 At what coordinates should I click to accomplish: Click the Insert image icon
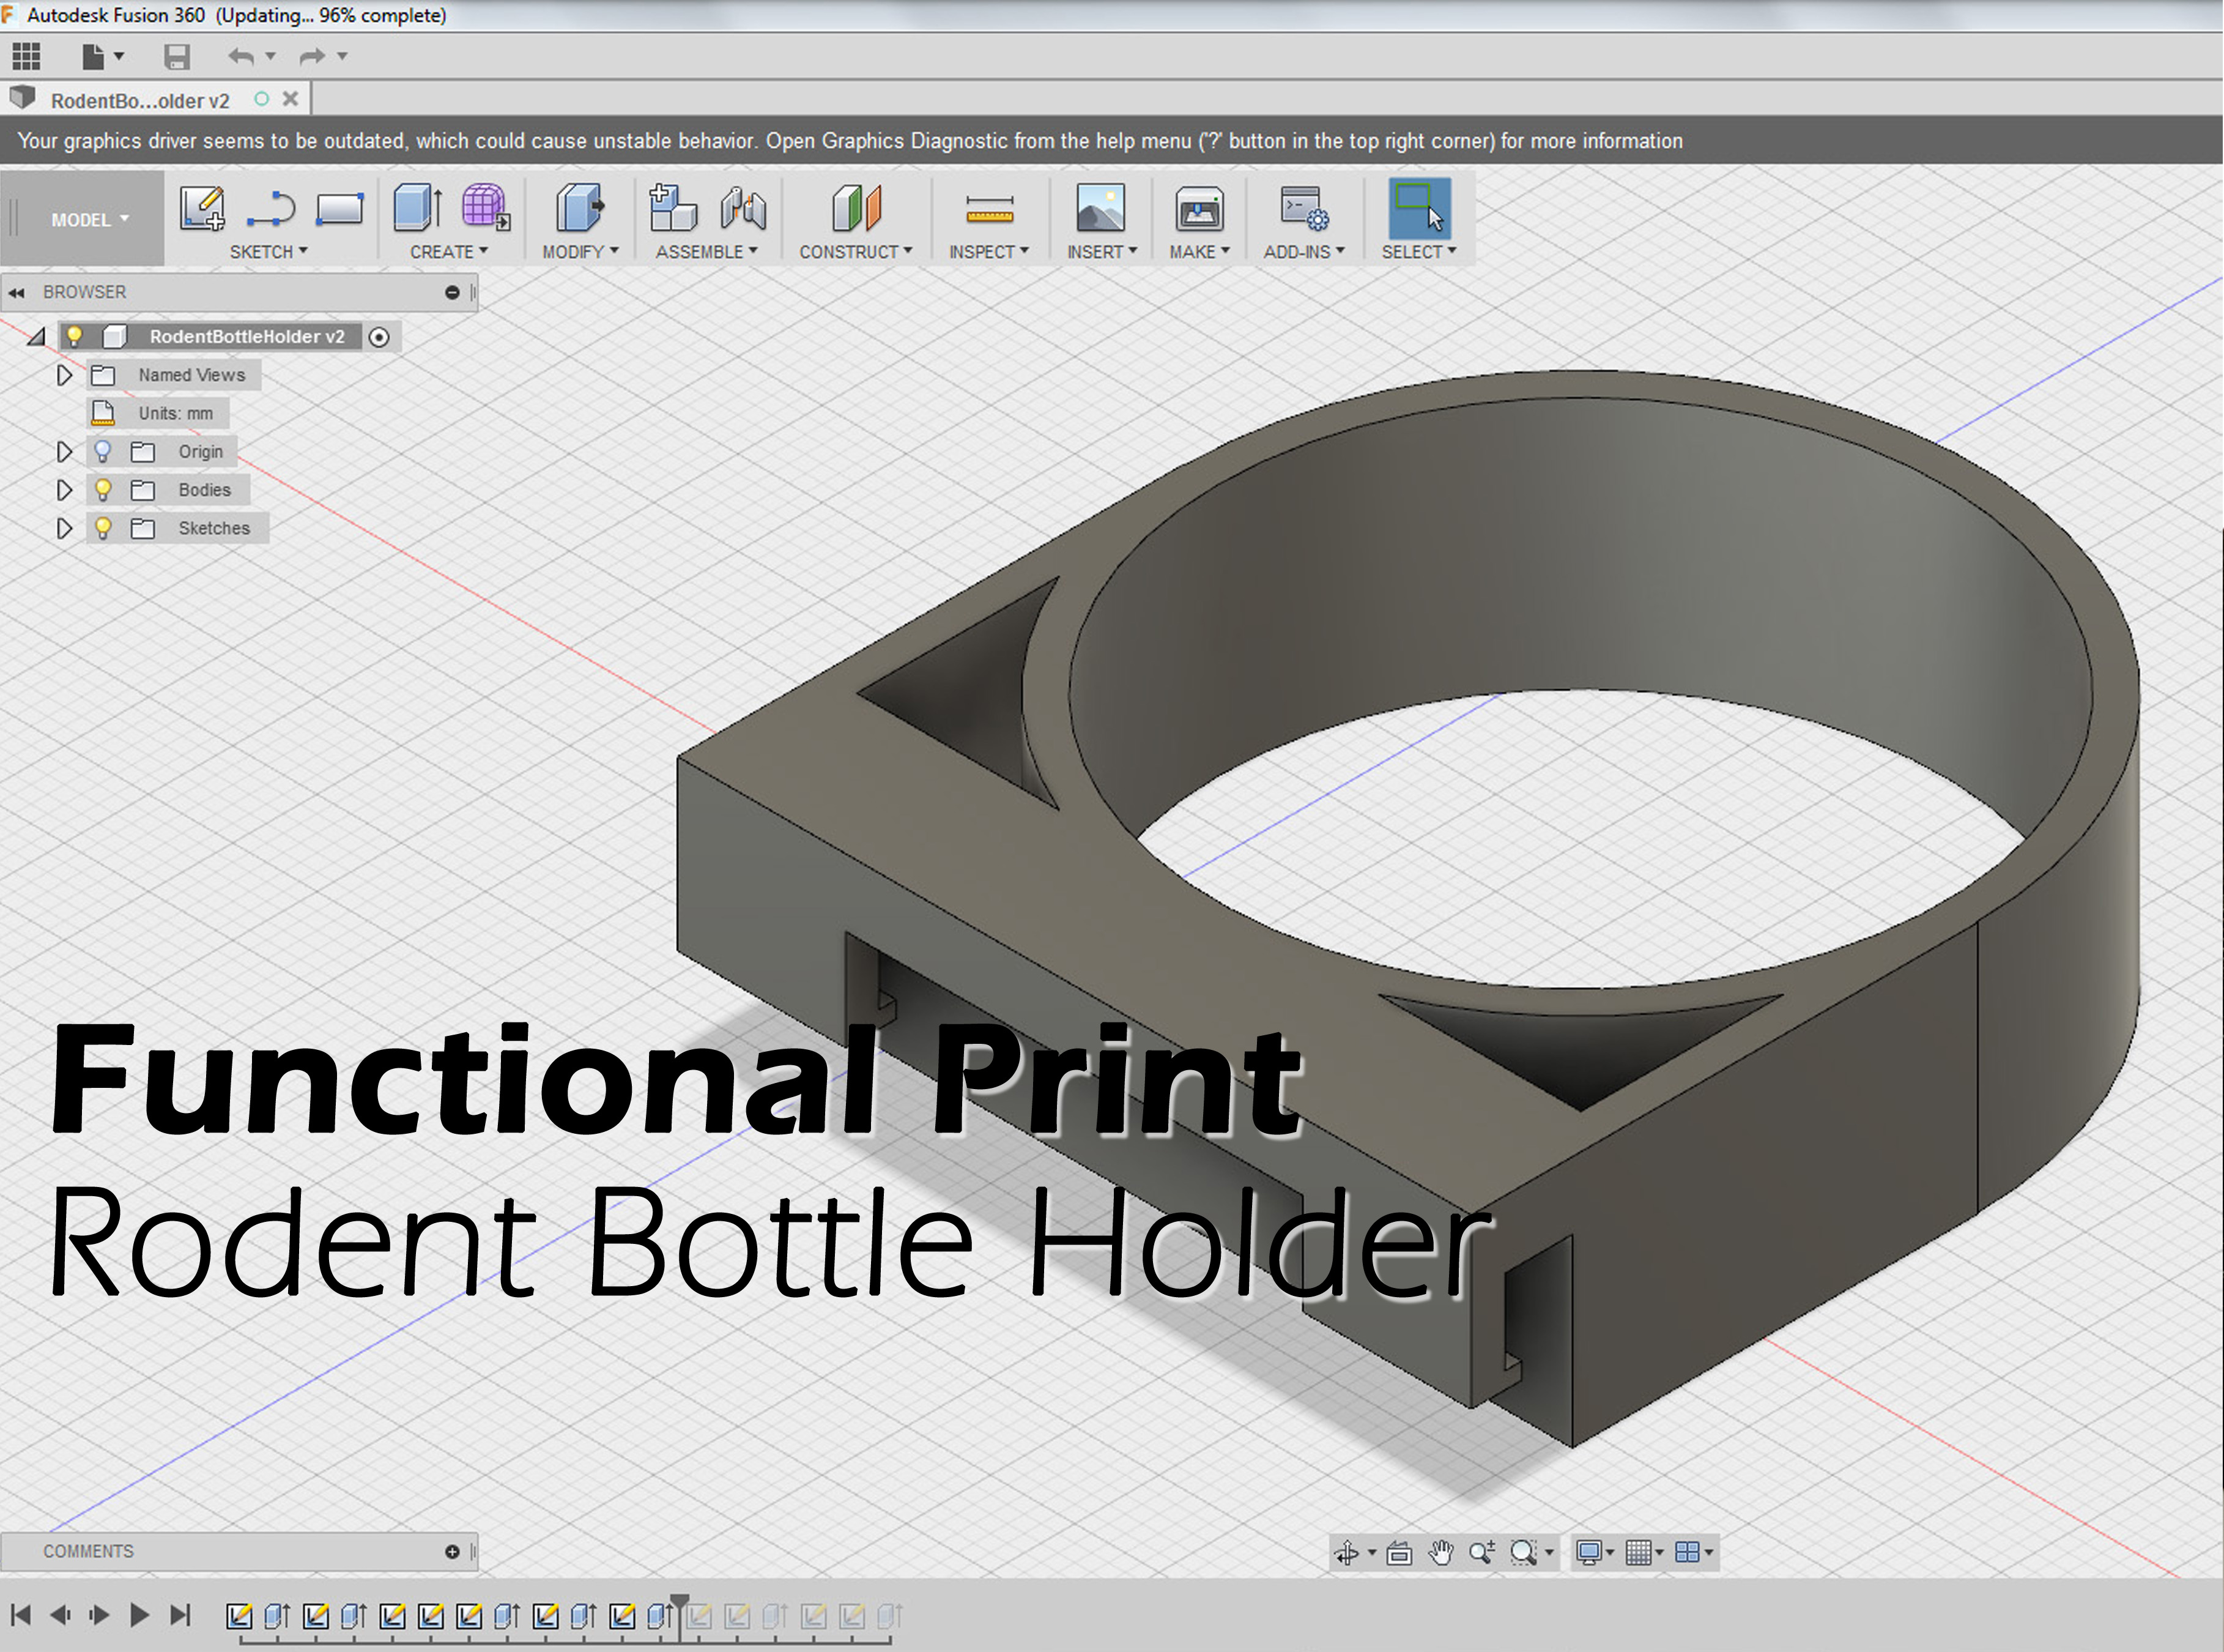pyautogui.click(x=1100, y=207)
